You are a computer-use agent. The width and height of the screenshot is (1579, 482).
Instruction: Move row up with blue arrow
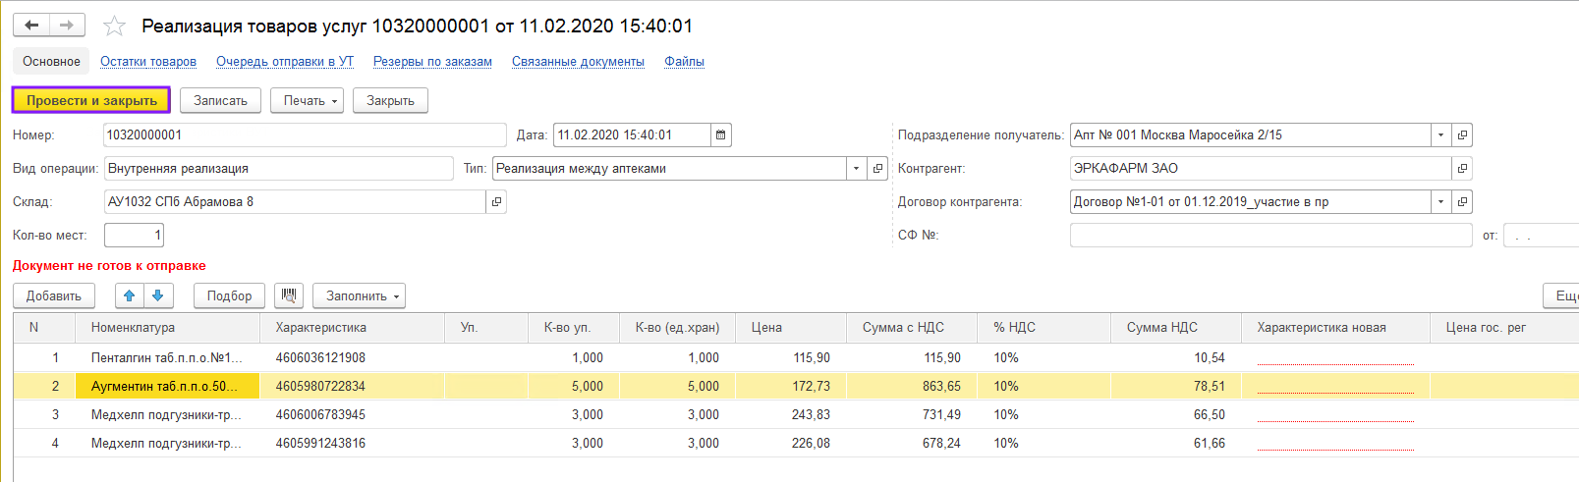coord(130,295)
